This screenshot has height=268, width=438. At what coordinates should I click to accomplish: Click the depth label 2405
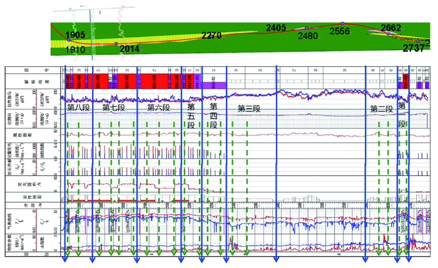coord(276,28)
